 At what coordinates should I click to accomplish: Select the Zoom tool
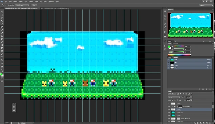2,69
